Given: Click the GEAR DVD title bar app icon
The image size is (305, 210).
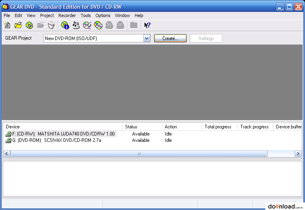Looking at the screenshot, I should [x=6, y=7].
